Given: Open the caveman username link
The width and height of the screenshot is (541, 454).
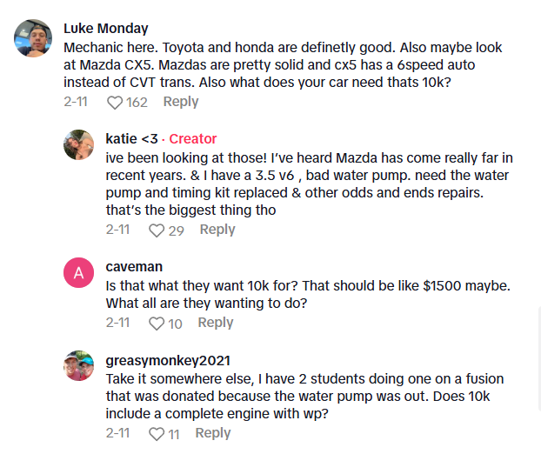Looking at the screenshot, I should tap(134, 267).
